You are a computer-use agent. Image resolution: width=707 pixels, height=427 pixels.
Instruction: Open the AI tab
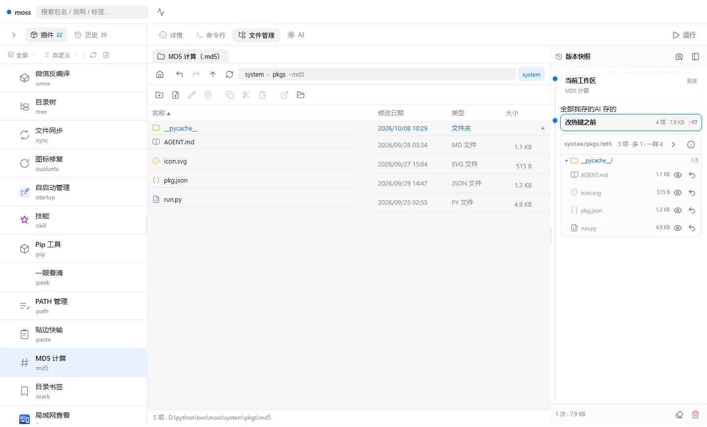pos(296,35)
